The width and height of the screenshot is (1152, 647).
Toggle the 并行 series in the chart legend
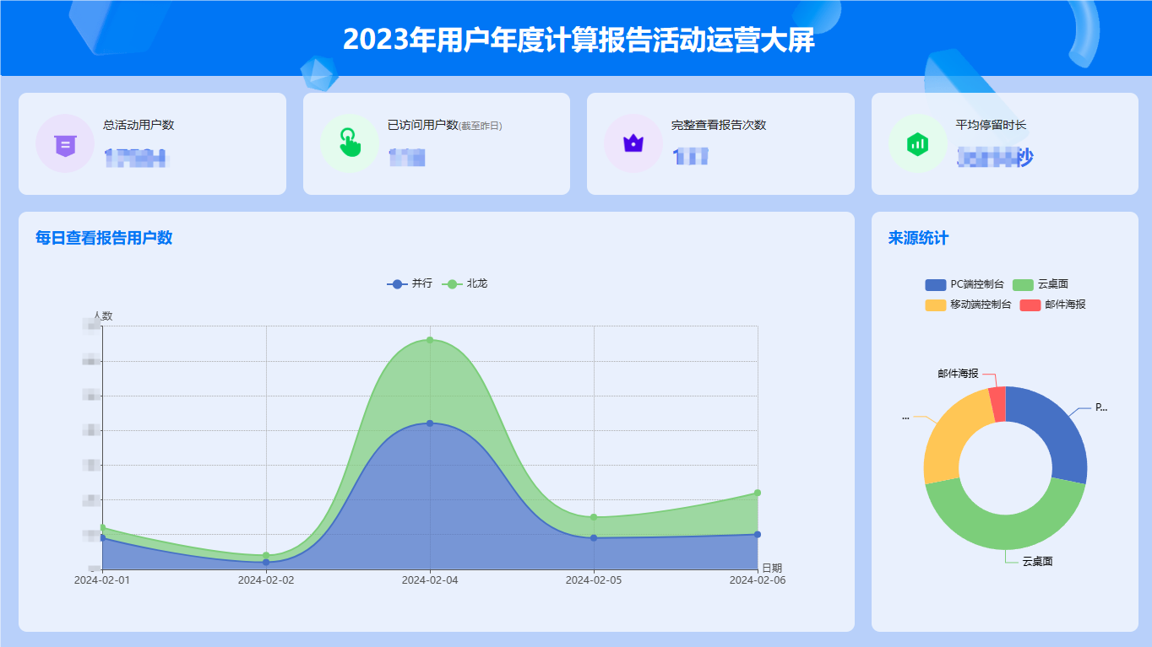tap(410, 283)
